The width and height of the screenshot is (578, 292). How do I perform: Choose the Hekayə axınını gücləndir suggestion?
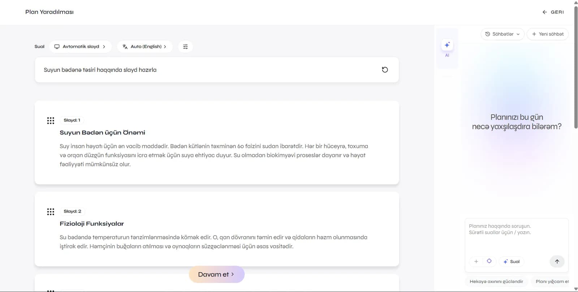[x=496, y=282]
